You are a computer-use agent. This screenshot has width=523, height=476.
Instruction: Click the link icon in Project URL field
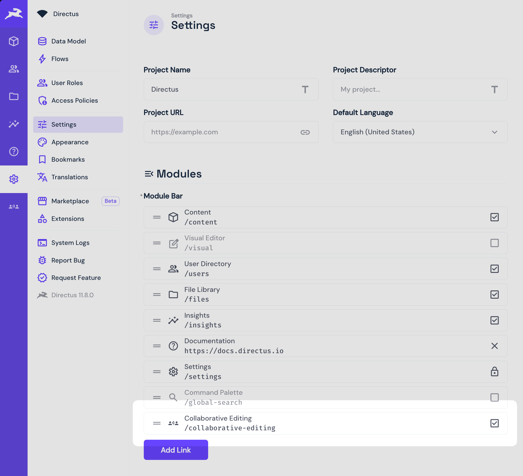coord(305,132)
